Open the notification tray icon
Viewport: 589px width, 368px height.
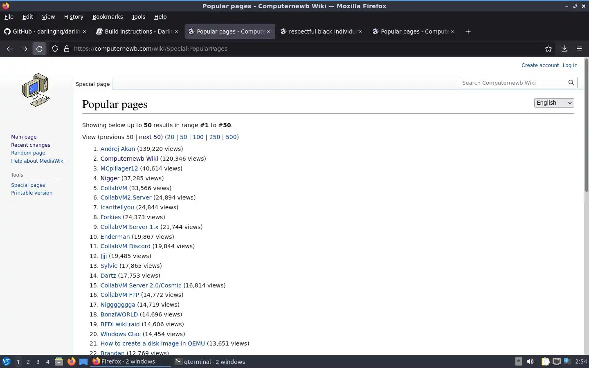567,361
